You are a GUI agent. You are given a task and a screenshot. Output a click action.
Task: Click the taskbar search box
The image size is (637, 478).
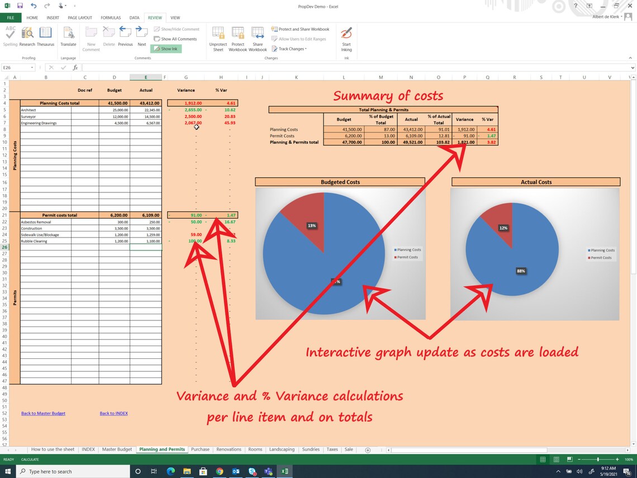pos(73,471)
